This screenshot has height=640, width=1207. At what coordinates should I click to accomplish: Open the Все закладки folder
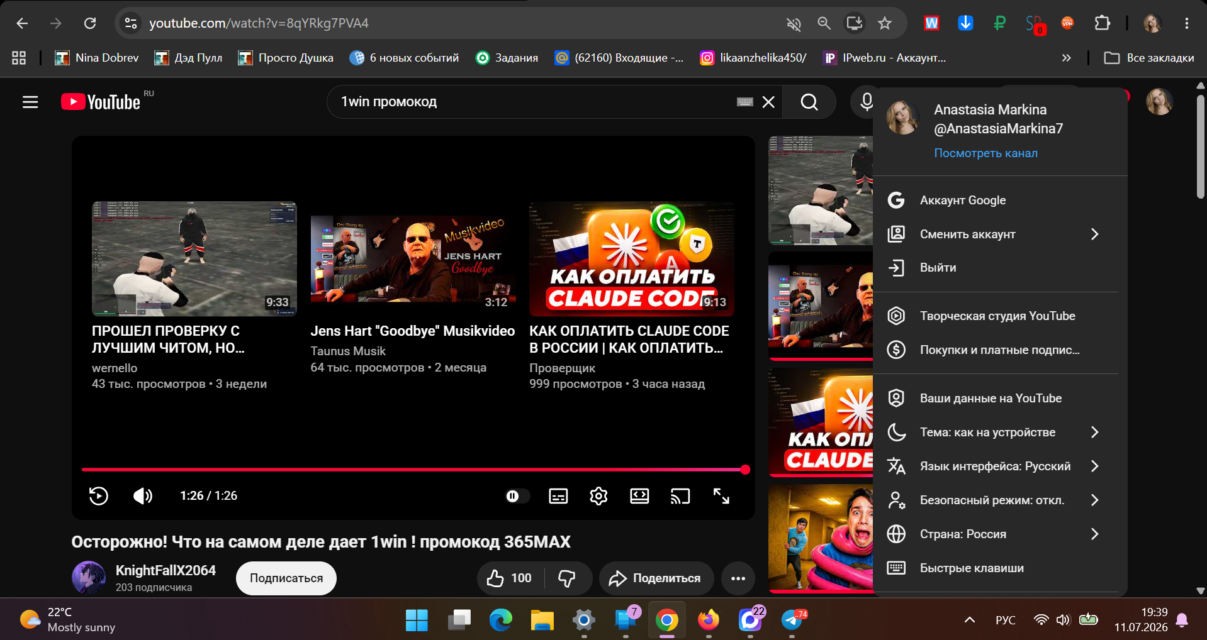point(1149,58)
